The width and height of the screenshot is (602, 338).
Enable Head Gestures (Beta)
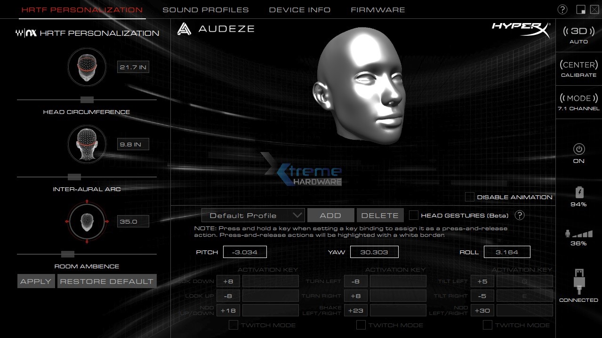coord(414,215)
